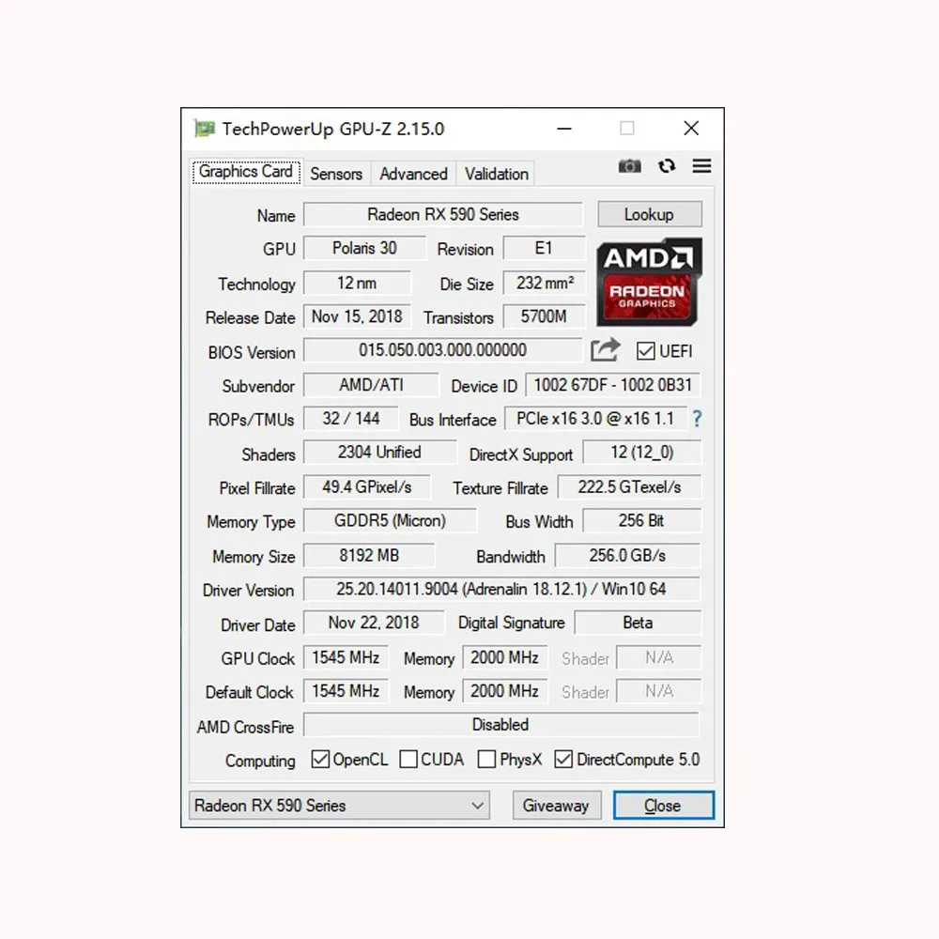Viewport: 939px width, 939px height.
Task: Click the Subvendor field AMD/ATI
Action: [x=371, y=384]
